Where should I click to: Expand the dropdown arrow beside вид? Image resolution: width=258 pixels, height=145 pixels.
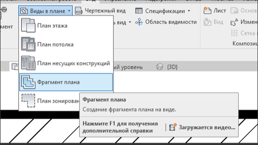[x=130, y=22]
